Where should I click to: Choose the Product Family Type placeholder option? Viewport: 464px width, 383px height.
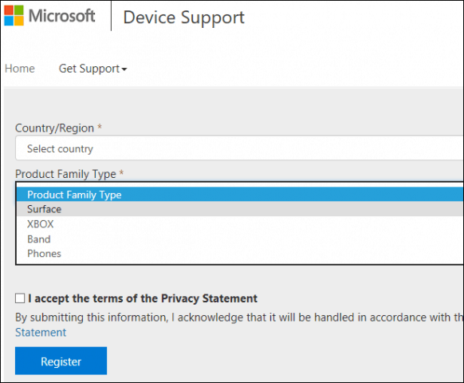[240, 195]
